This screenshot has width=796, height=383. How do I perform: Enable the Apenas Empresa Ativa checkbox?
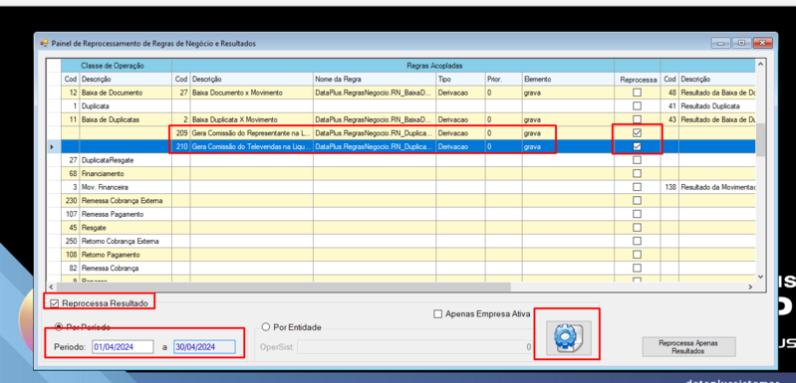438,314
